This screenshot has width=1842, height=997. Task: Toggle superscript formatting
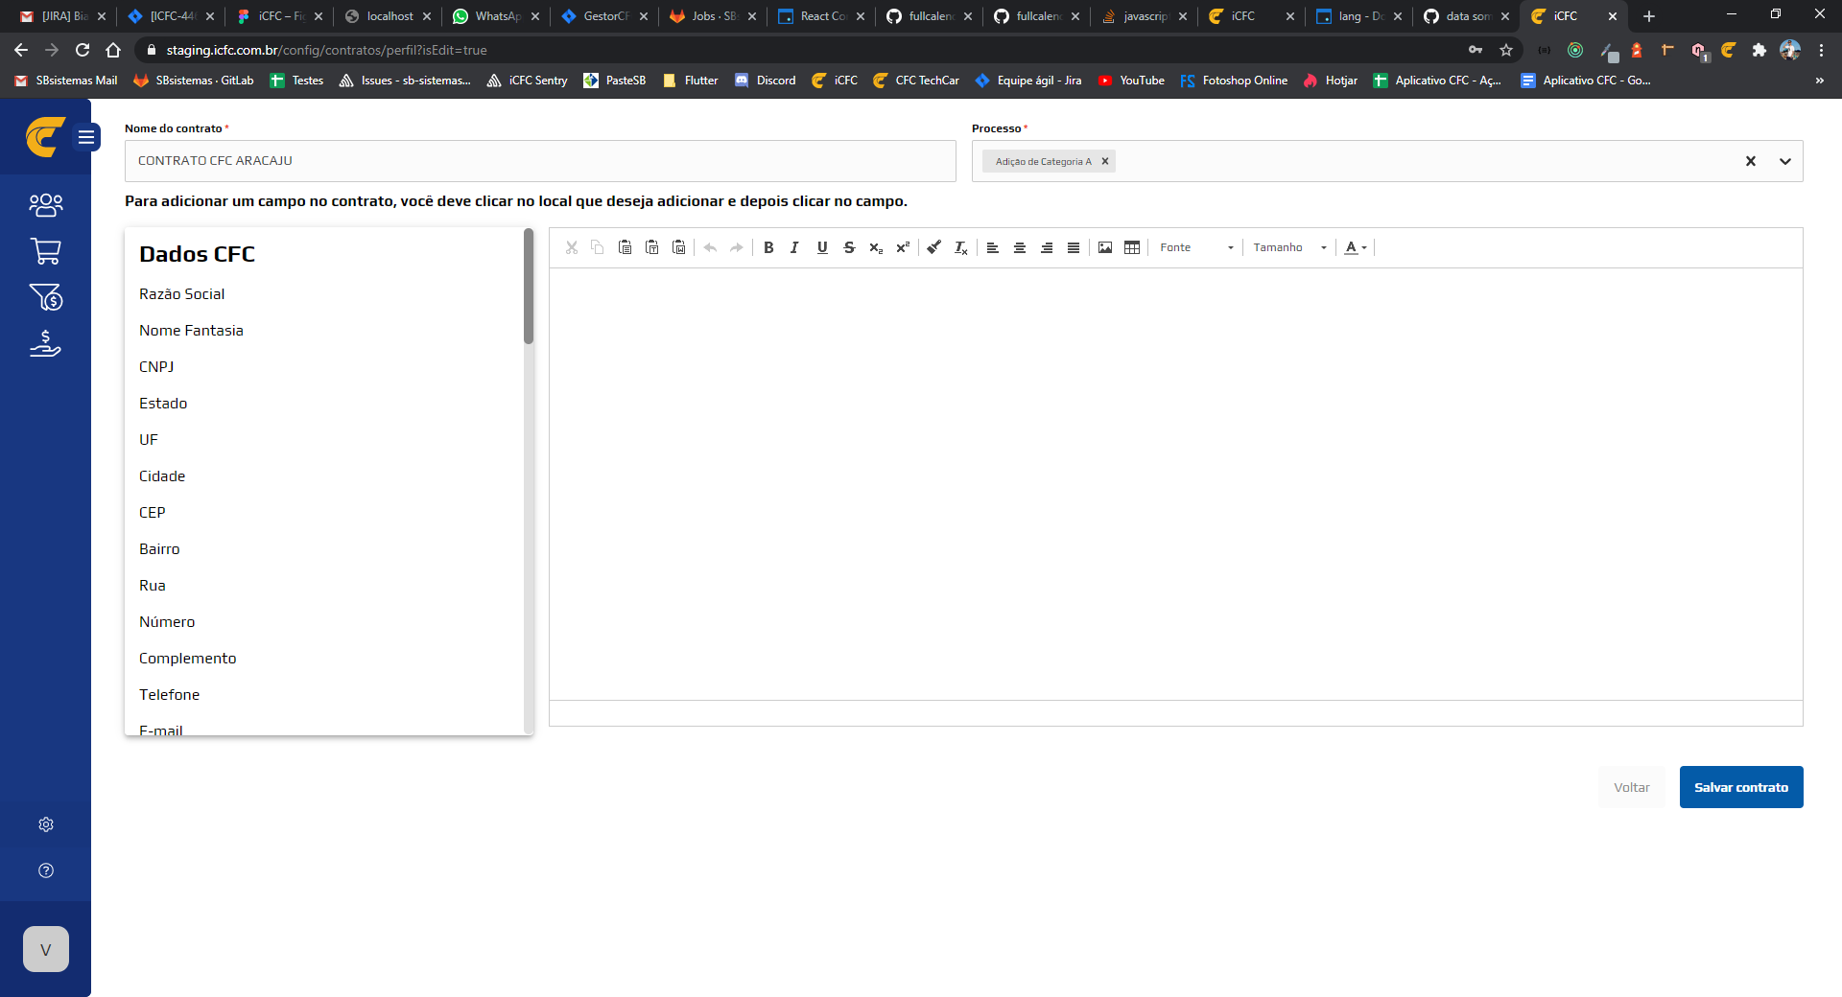[902, 247]
